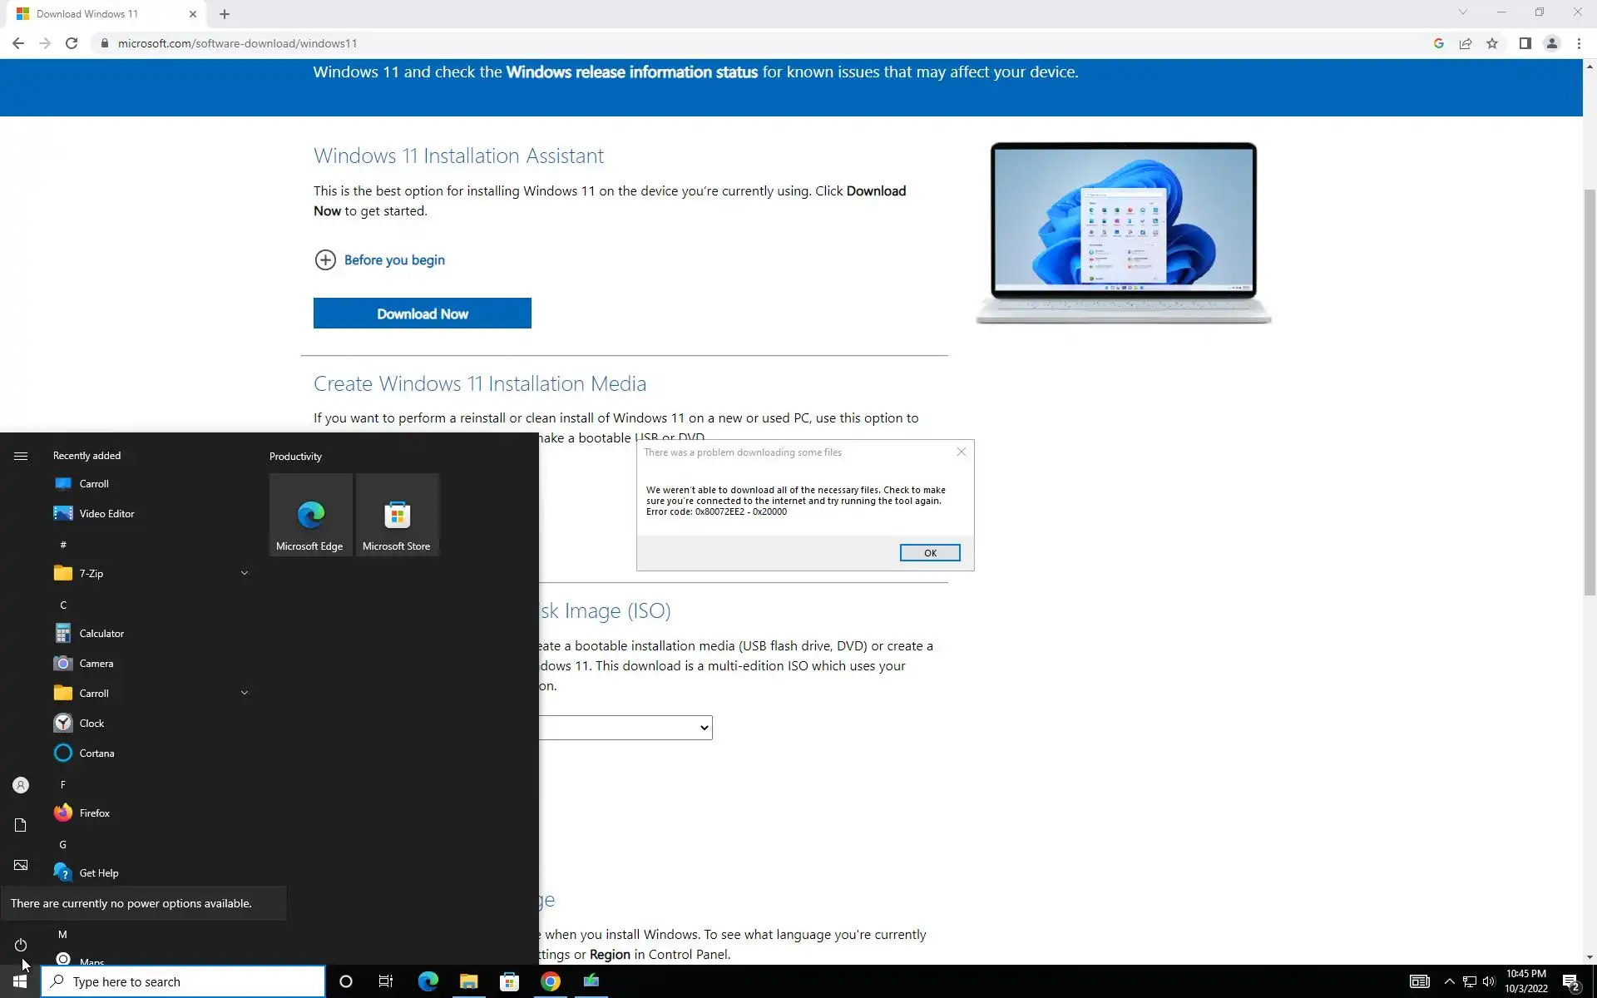Viewport: 1597px width, 998px height.
Task: Click the taskbar search box
Action: click(183, 981)
